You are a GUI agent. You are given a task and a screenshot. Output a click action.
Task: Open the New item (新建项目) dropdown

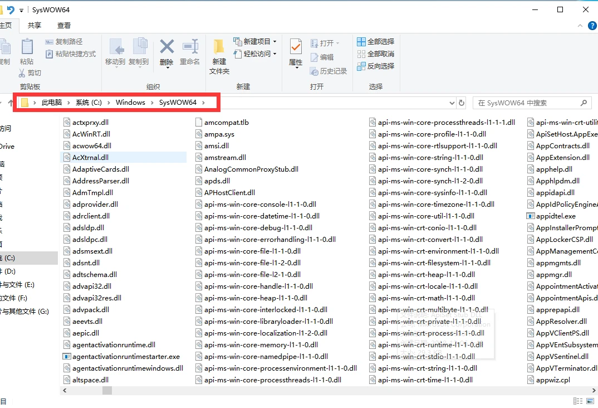click(255, 41)
